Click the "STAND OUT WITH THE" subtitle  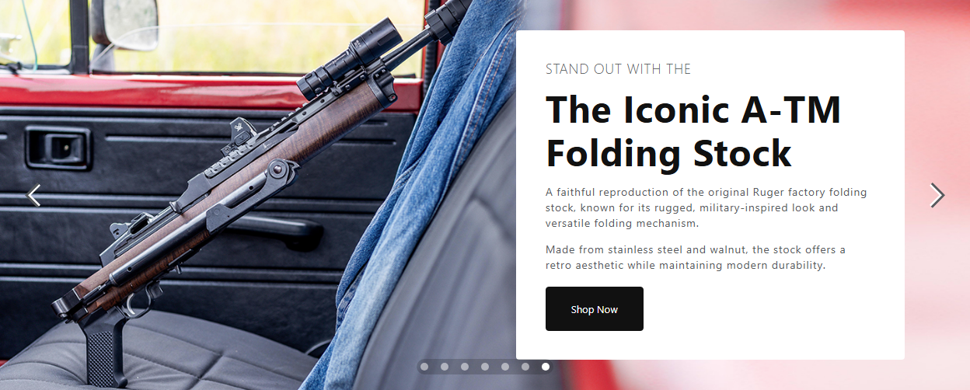[x=618, y=69]
